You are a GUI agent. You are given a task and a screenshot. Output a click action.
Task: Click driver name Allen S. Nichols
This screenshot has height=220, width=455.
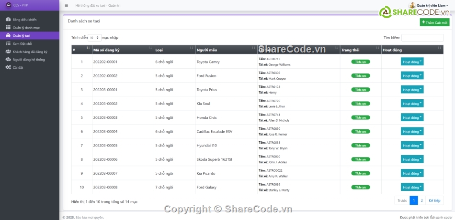(x=279, y=121)
